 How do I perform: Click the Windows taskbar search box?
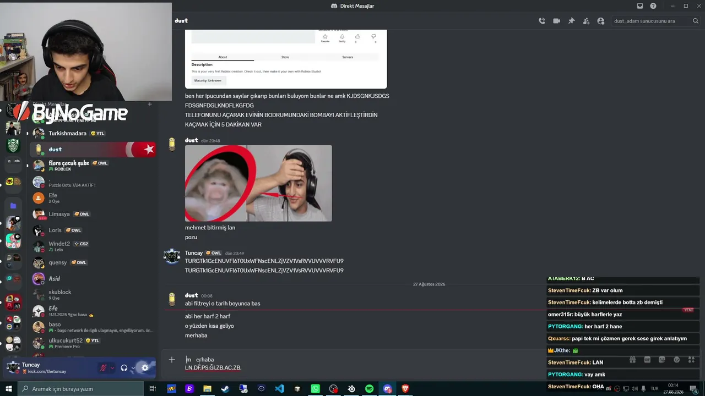[80, 389]
